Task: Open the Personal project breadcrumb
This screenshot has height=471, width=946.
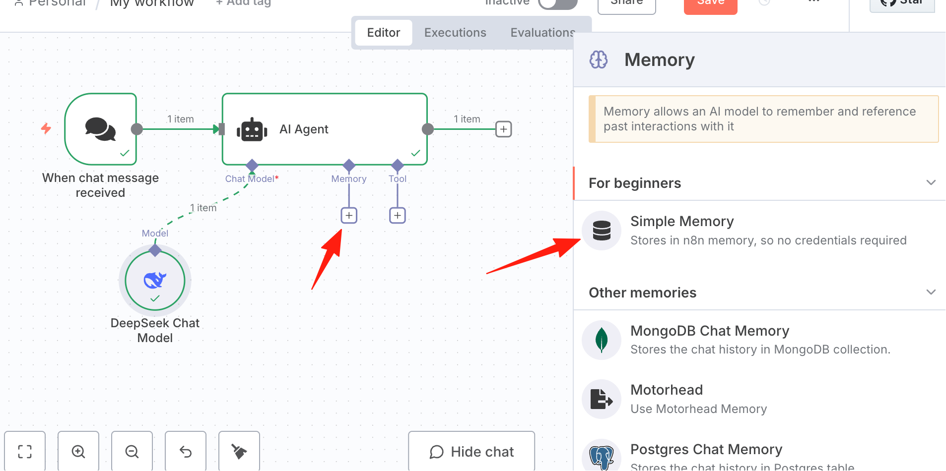Action: tap(51, 3)
